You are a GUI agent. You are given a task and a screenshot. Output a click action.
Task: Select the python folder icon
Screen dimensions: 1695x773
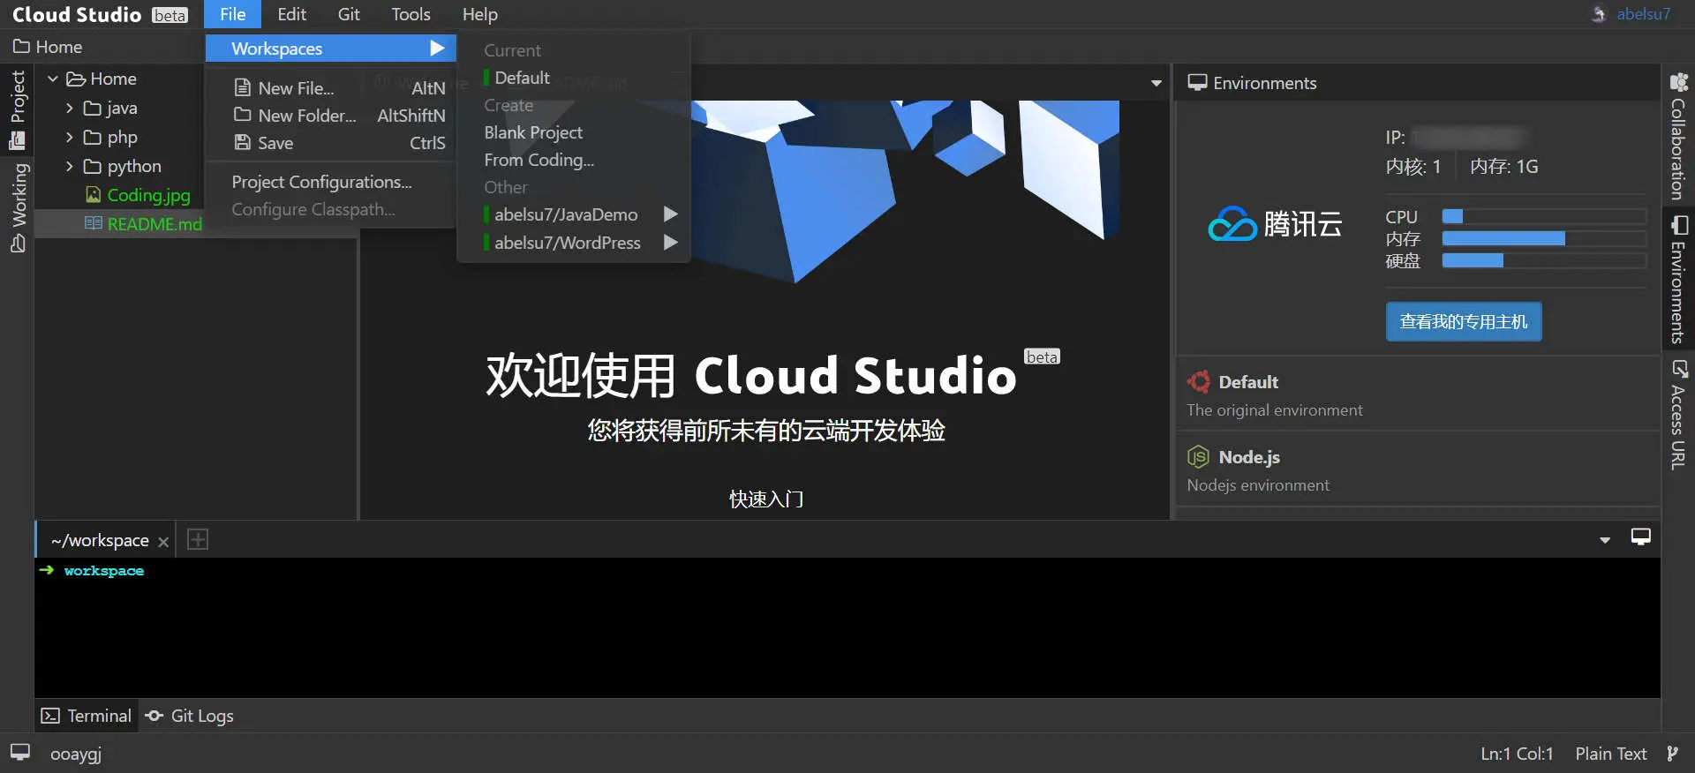click(x=92, y=166)
